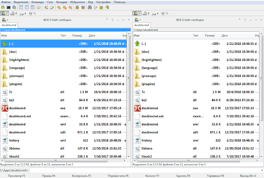Open the Настройки menu

coord(104,2)
